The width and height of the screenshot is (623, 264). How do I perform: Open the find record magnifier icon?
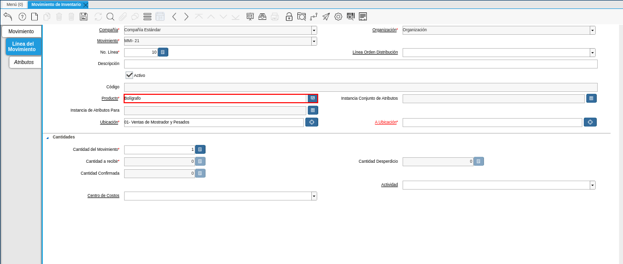110,16
